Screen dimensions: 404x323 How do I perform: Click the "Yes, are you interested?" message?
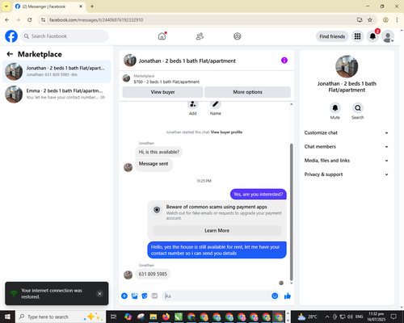pos(259,195)
